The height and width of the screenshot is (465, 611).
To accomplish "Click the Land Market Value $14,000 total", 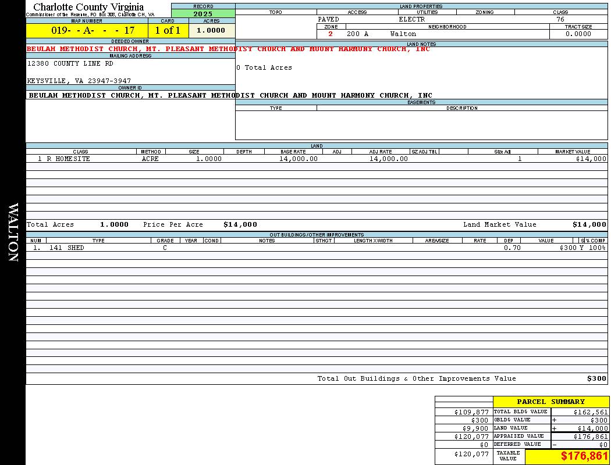I will [589, 224].
